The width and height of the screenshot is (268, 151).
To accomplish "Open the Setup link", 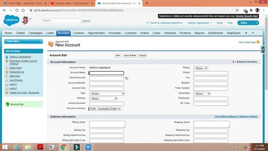I will click(219, 23).
